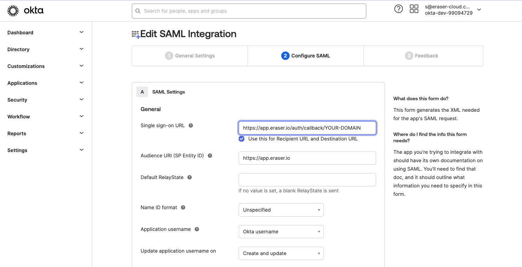The width and height of the screenshot is (522, 267).
Task: Click the 'Edit SAML Integration' heading
Action: pos(188,34)
